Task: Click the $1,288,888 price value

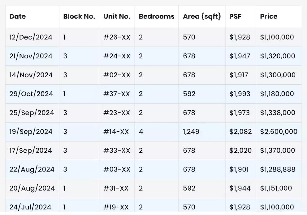Action: pyautogui.click(x=278, y=170)
